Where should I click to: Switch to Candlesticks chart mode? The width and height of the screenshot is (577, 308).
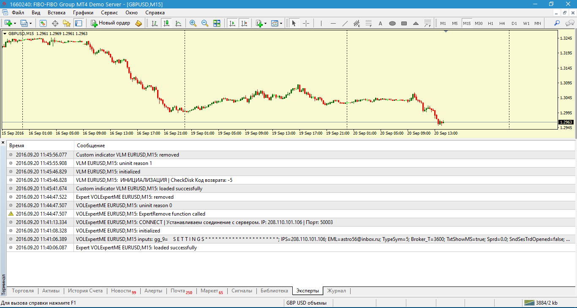(166, 23)
